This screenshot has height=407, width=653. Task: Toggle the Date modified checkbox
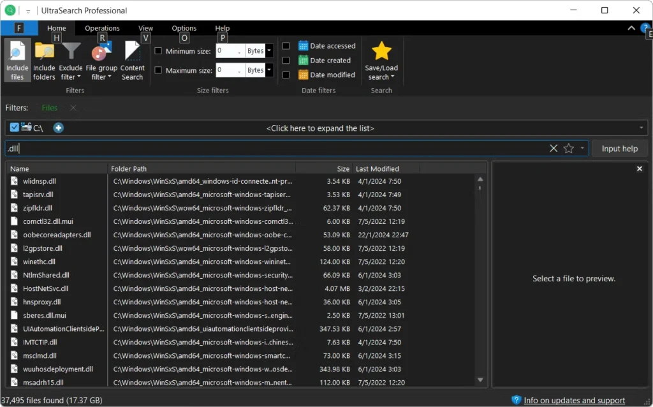point(286,75)
